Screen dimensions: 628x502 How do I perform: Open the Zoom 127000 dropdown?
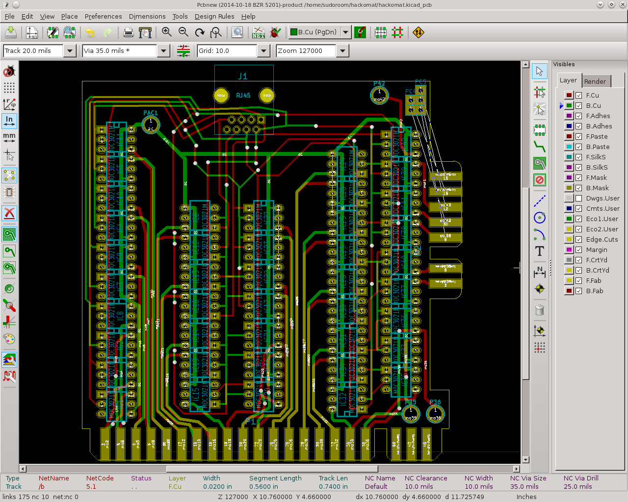(x=342, y=50)
